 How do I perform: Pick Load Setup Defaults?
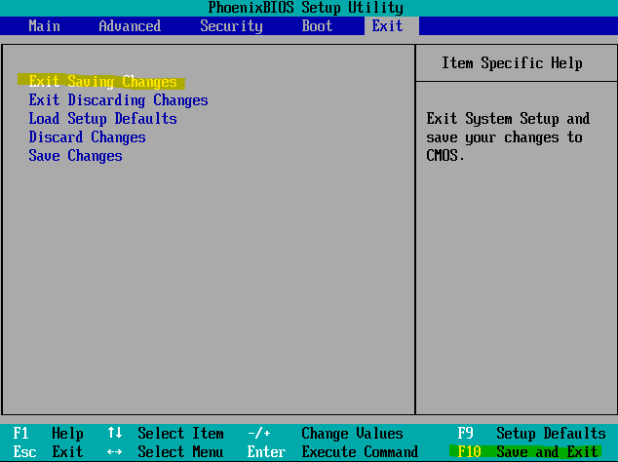(x=102, y=118)
